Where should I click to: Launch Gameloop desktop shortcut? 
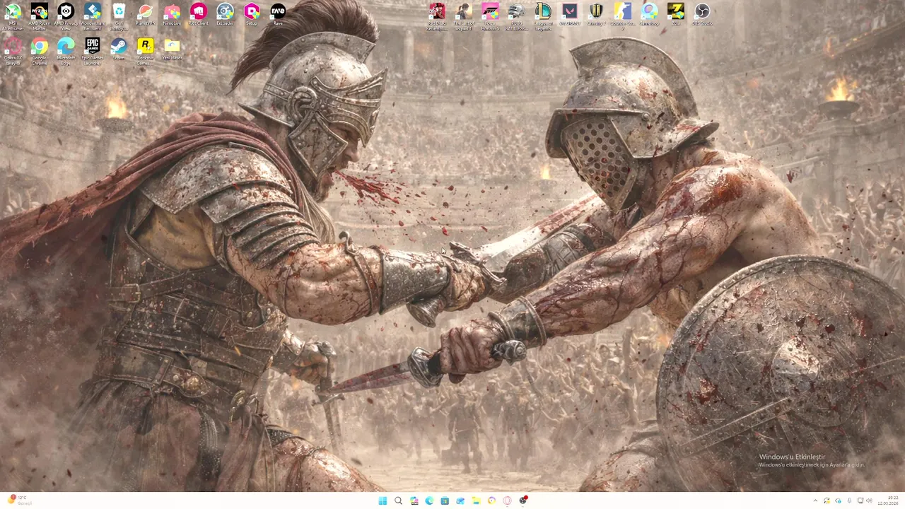click(x=649, y=14)
